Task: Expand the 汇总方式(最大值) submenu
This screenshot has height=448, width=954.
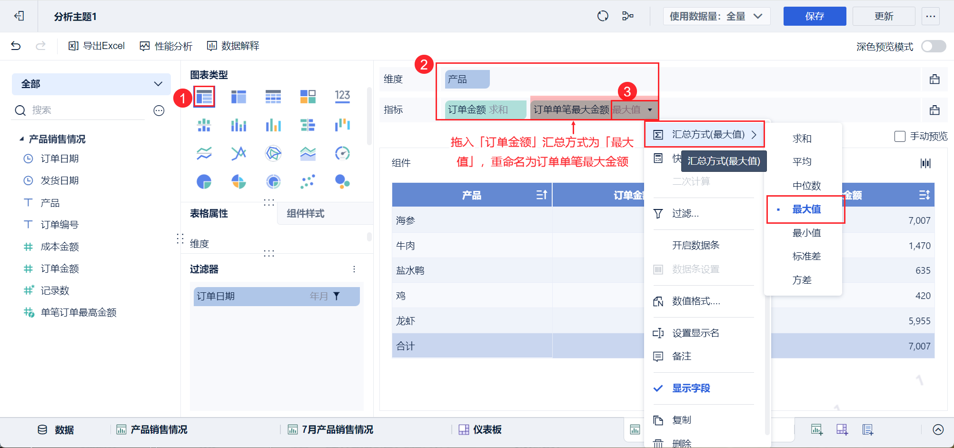Action: (x=704, y=135)
